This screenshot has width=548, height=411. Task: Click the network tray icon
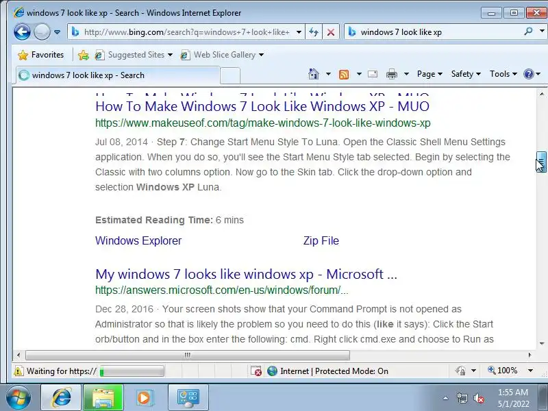[462, 398]
